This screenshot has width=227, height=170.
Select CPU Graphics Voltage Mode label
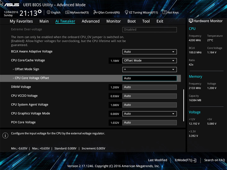coord(31,113)
